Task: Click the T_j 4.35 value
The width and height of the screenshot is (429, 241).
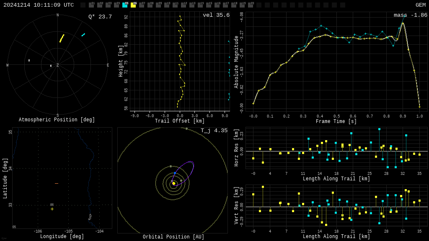Action: click(214, 131)
